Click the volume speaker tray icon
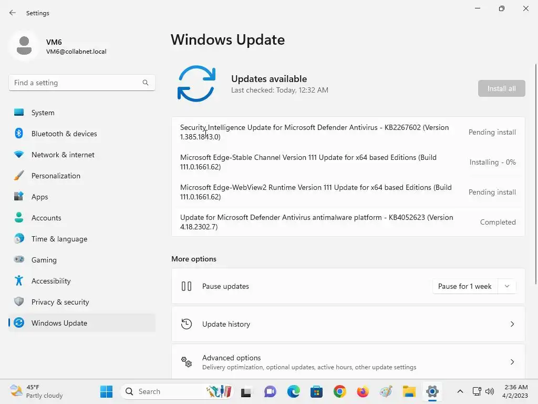The width and height of the screenshot is (538, 404). (490, 391)
